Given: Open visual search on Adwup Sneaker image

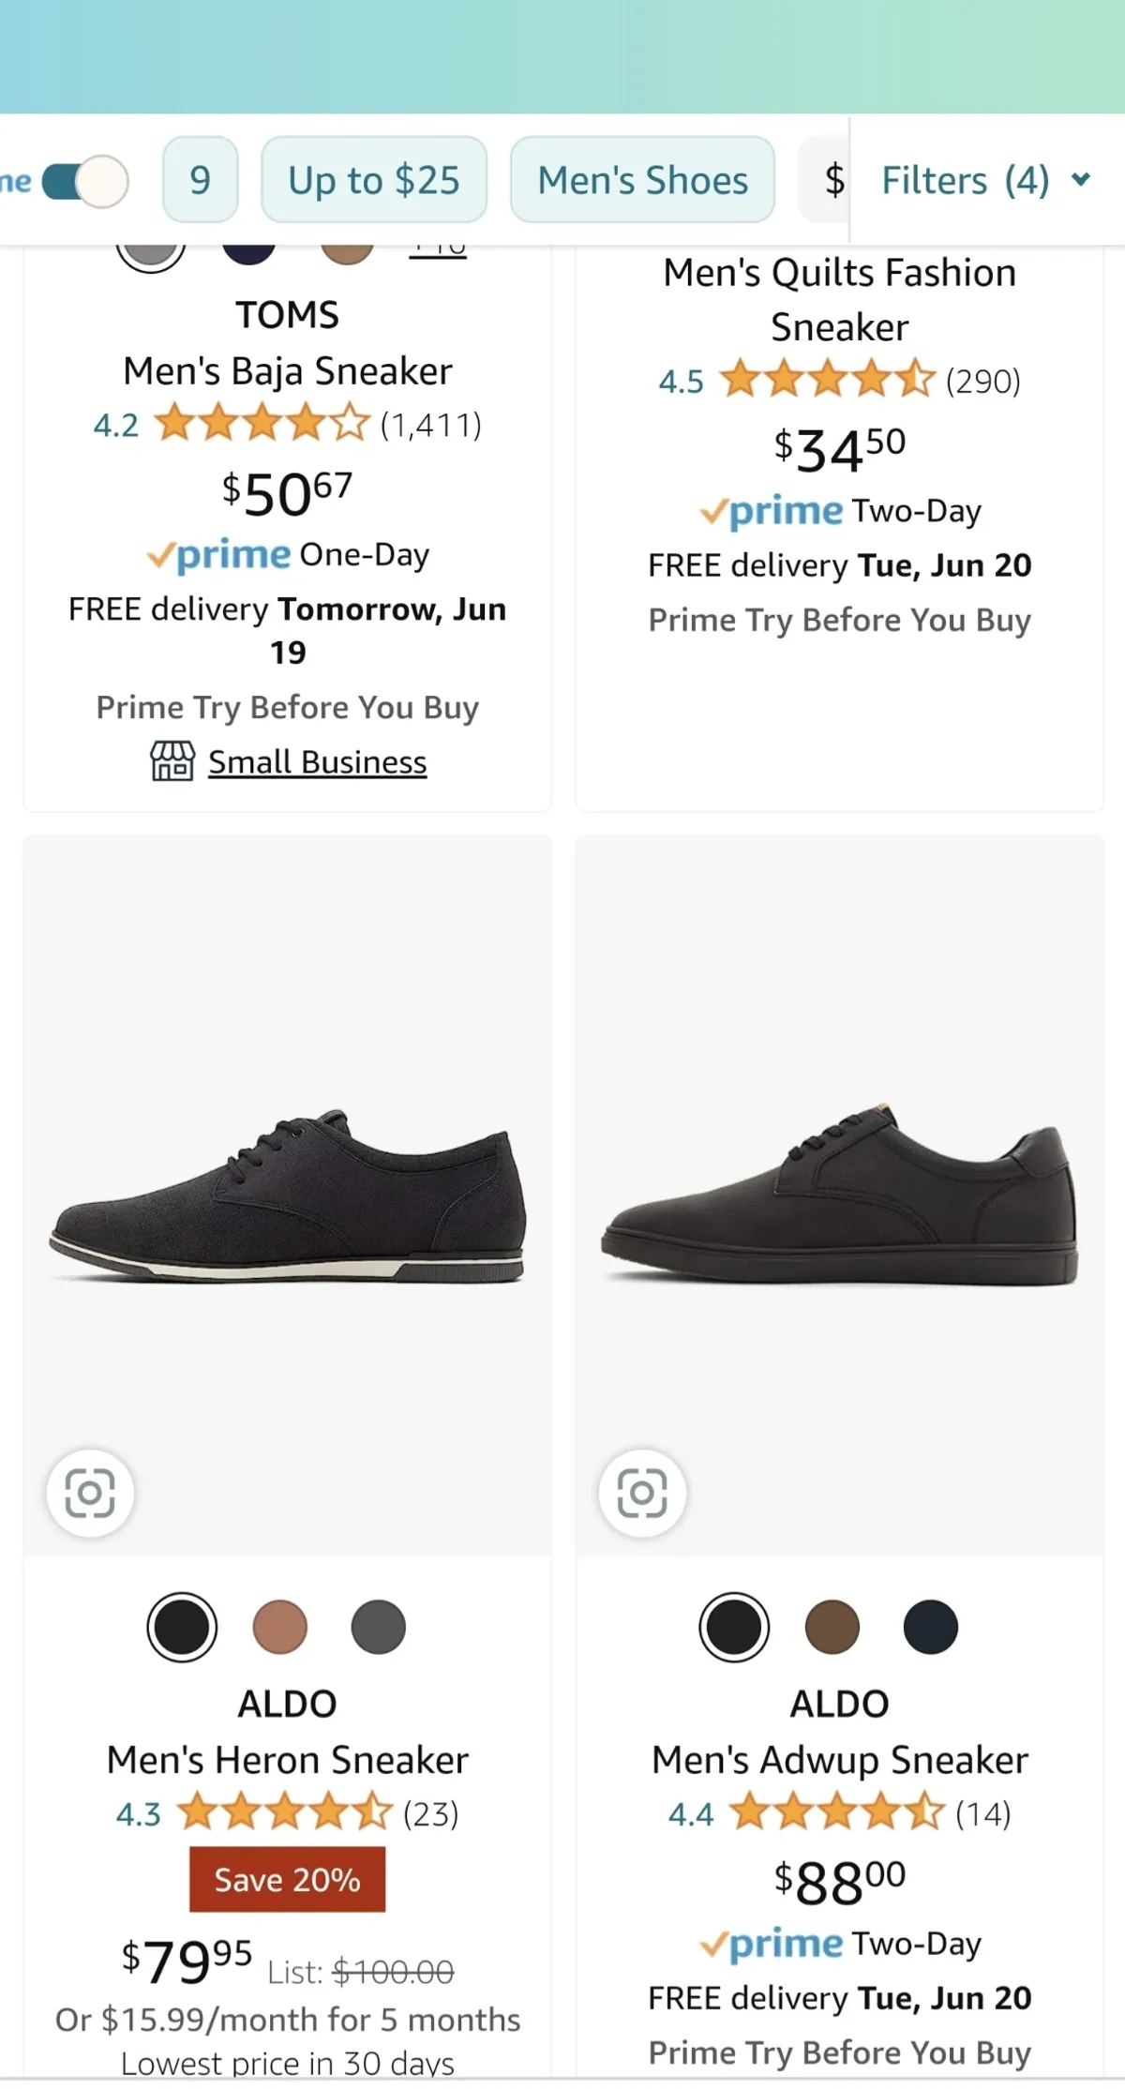Looking at the screenshot, I should tap(642, 1493).
